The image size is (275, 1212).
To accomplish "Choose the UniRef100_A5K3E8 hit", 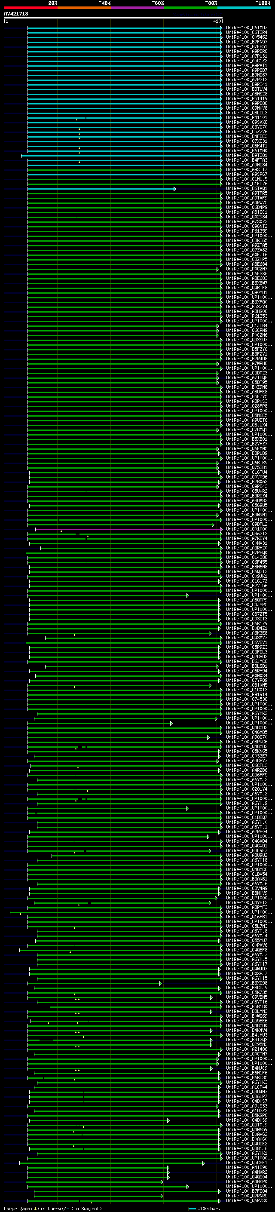I will click(247, 633).
